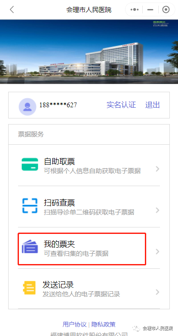Select the 自助取票 title
This screenshot has height=336, width=178.
point(59,162)
